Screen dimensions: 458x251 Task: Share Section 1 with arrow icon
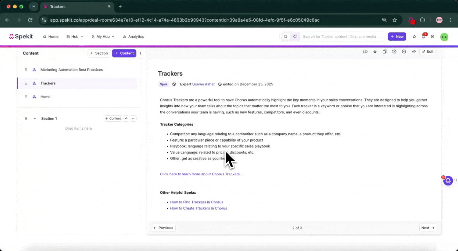pyautogui.click(x=126, y=119)
